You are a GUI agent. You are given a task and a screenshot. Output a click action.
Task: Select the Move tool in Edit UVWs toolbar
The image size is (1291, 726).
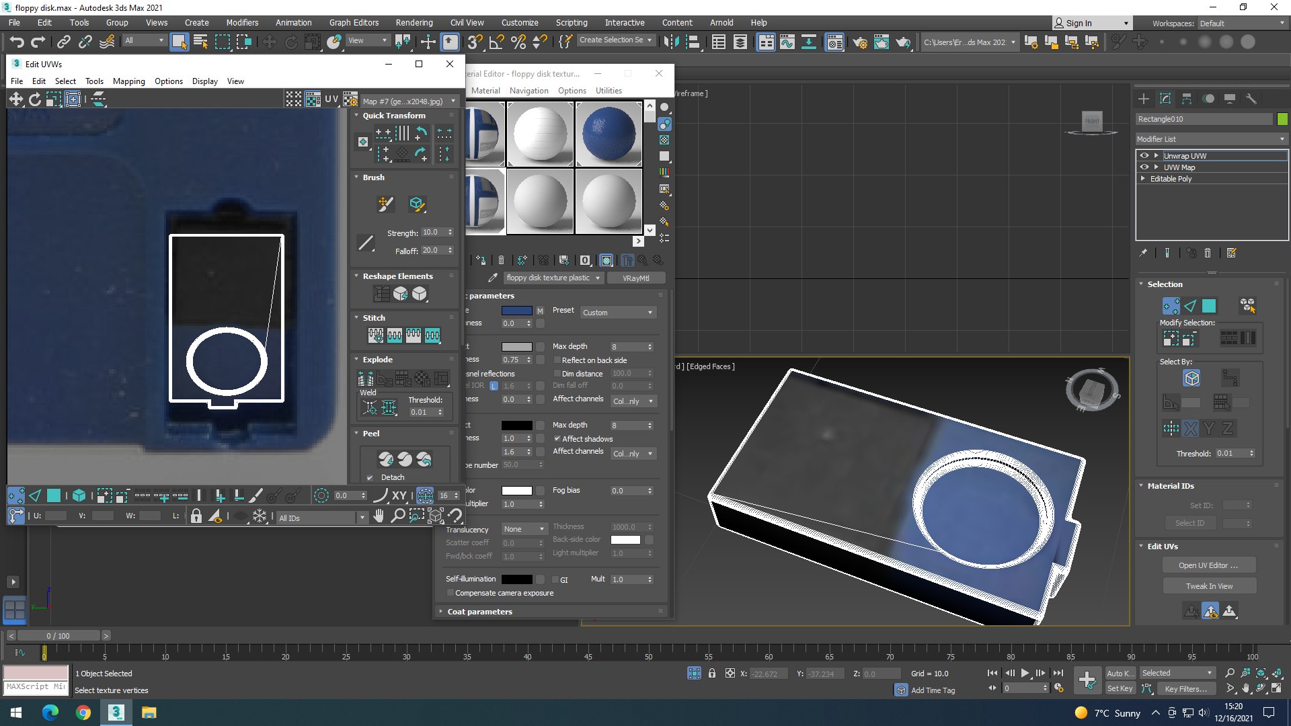pyautogui.click(x=15, y=99)
